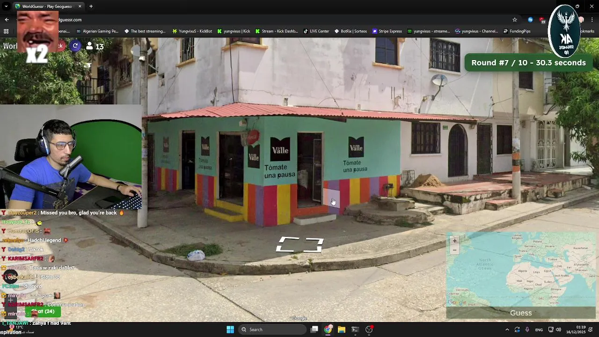
Task: Open the YungvixuS - KickBot bookmark
Action: tap(192, 31)
